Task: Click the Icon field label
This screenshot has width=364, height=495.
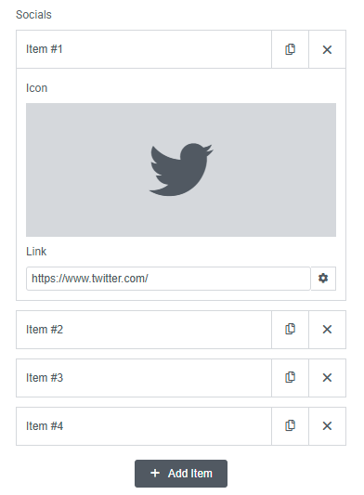Action: (x=36, y=88)
